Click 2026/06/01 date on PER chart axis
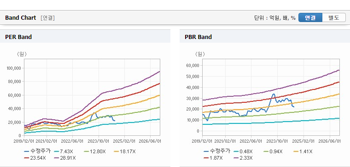350x167 pixels. click(x=150, y=141)
